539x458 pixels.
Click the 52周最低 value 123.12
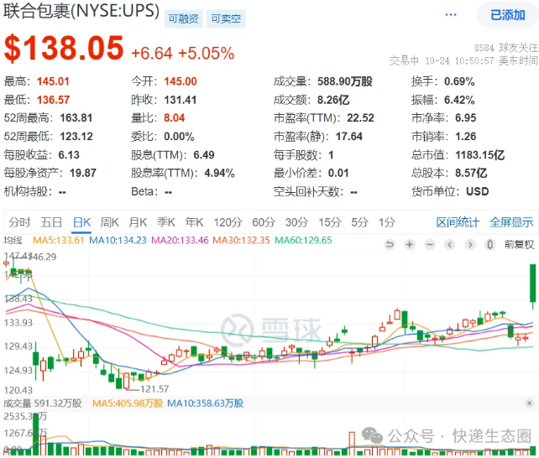coord(76,137)
